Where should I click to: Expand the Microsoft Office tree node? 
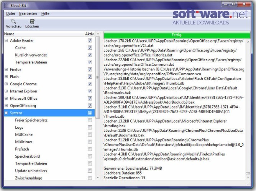click(6, 99)
